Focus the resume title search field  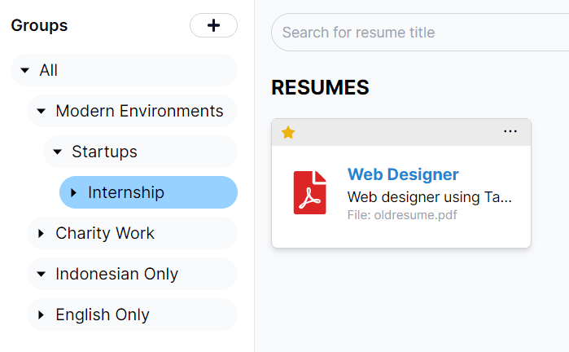point(420,33)
